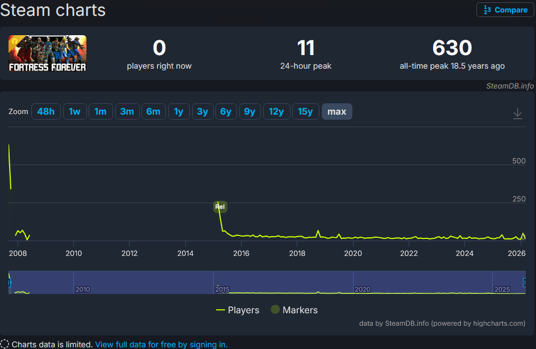
Task: Click the right navigator range handle
Action: point(525,282)
